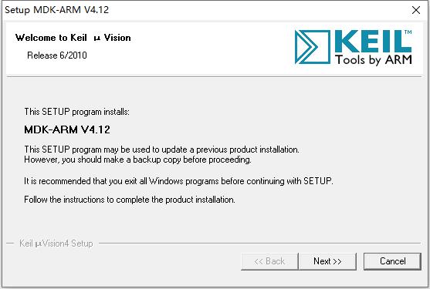This screenshot has height=289, width=430.
Task: Click the KEIL arrow logo icon
Action: (x=313, y=47)
